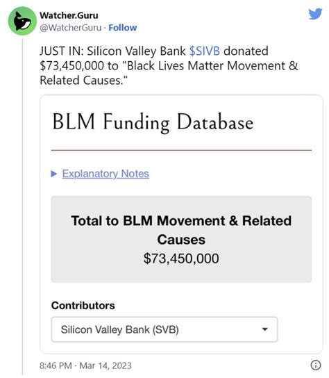The image size is (329, 378).
Task: Click the vertical thread line under avatar
Action: pos(23,206)
